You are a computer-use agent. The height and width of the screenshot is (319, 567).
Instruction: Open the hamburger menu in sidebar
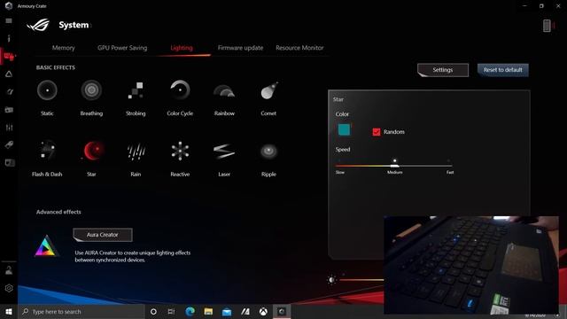click(9, 21)
